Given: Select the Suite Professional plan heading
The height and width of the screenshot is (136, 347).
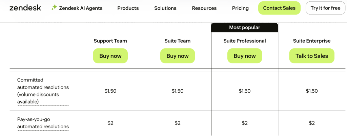Looking at the screenshot, I should 245,41.
